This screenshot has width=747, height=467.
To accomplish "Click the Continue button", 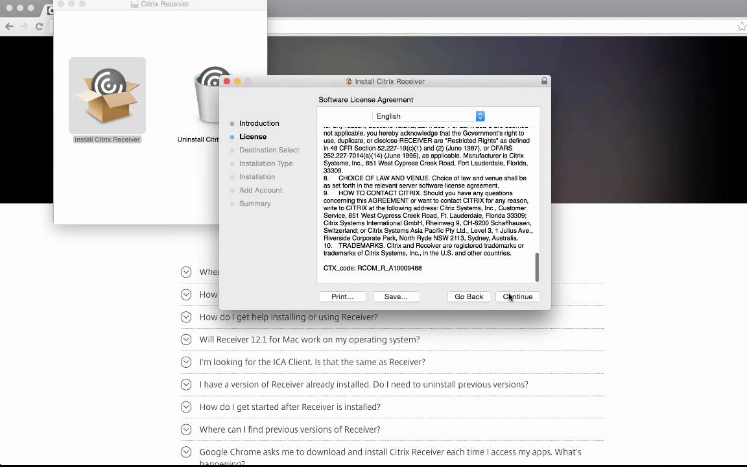I will click(x=517, y=296).
